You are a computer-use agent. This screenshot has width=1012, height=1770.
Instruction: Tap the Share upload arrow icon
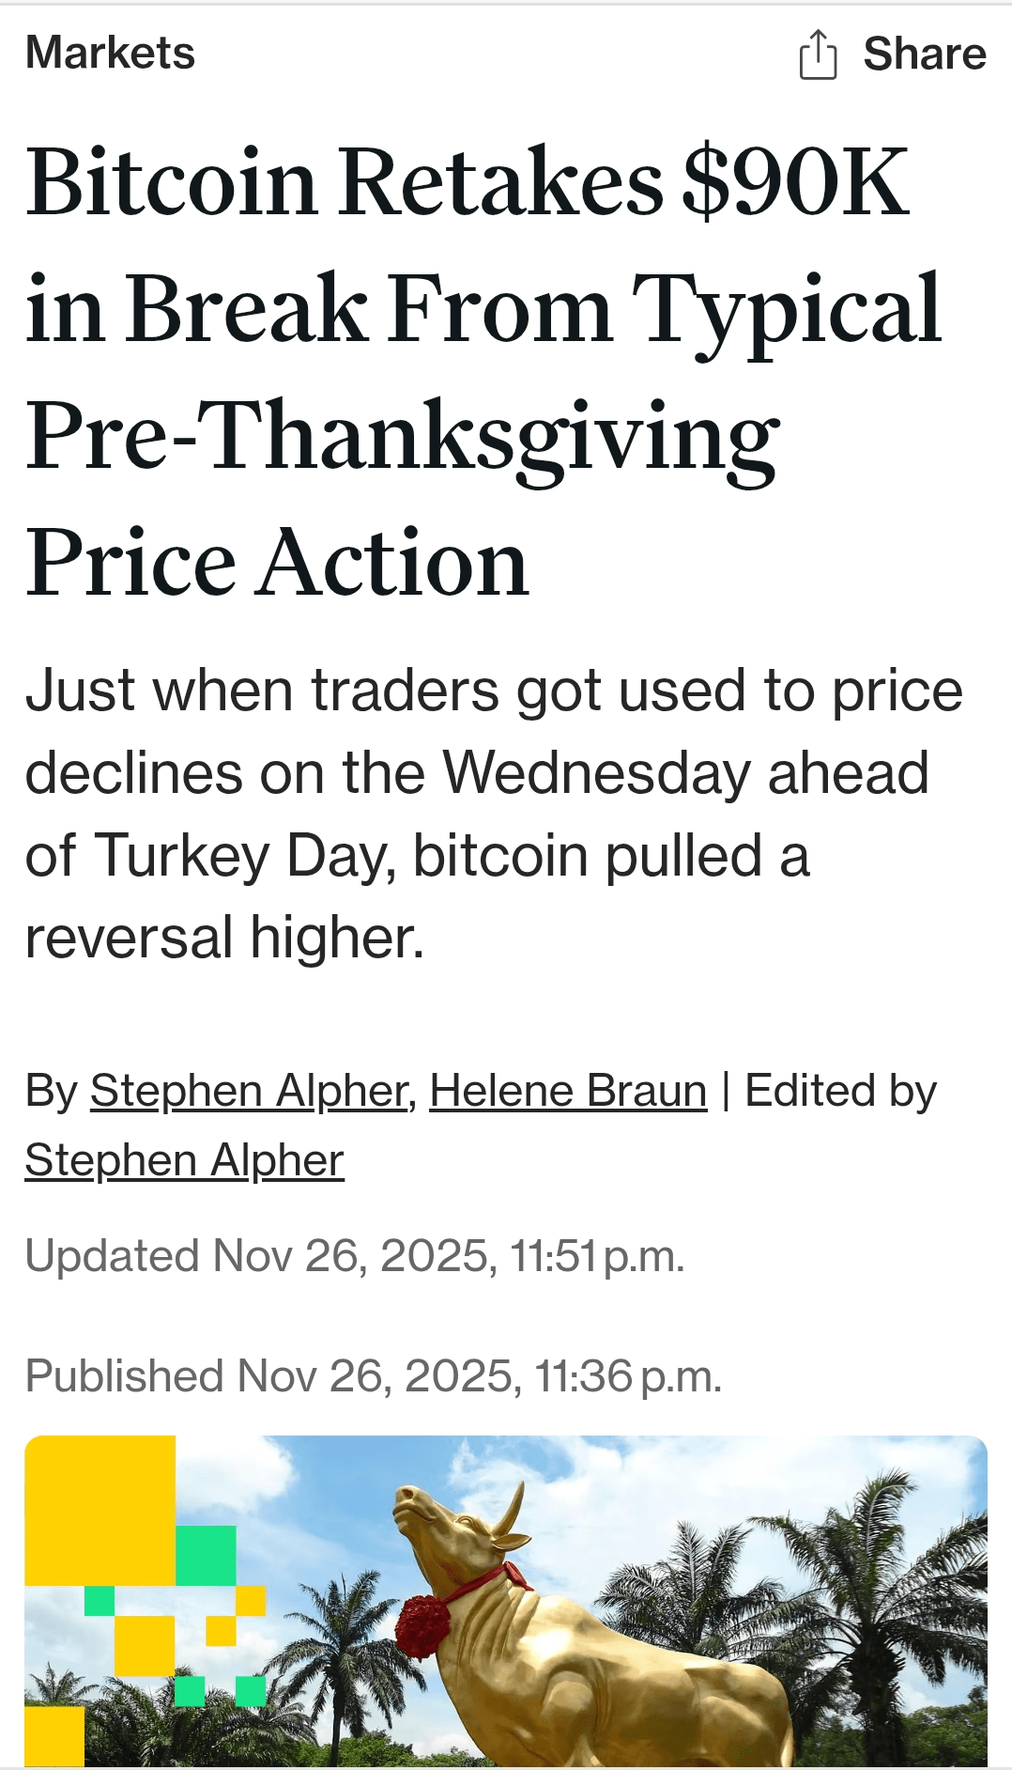coord(818,54)
